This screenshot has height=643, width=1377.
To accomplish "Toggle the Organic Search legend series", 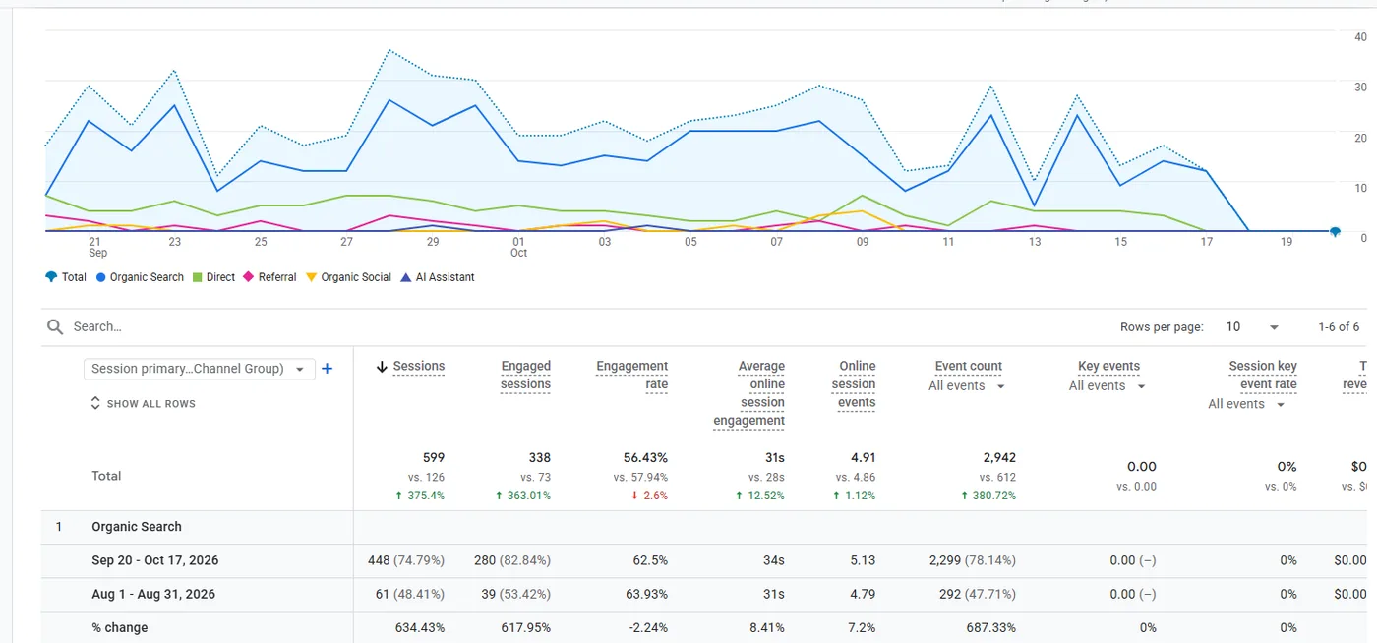I will [140, 277].
